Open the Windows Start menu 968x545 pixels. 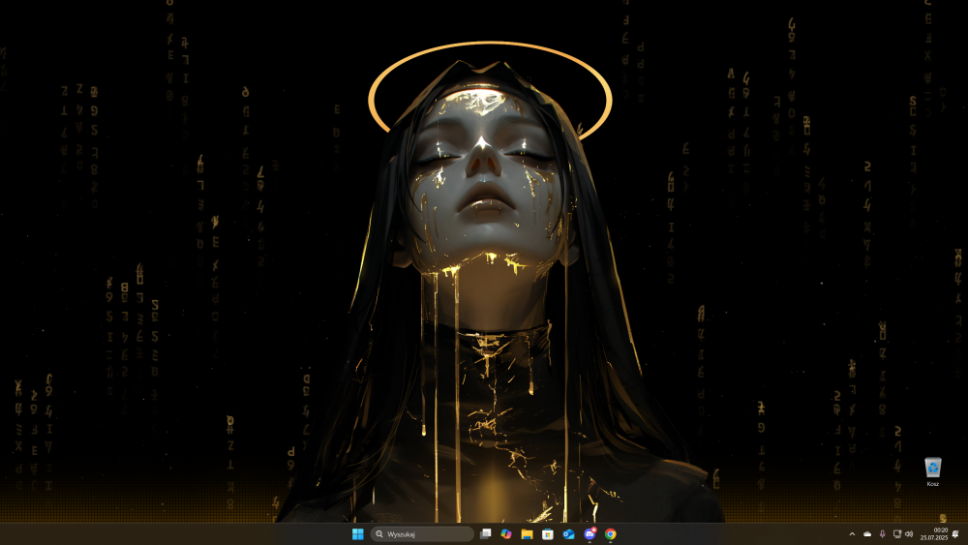(357, 534)
